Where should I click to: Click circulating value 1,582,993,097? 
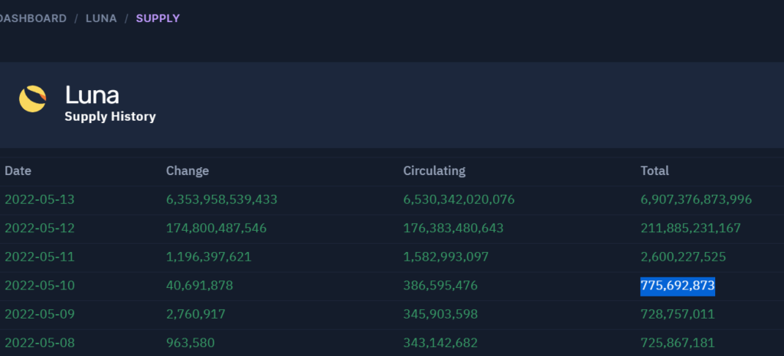point(456,257)
